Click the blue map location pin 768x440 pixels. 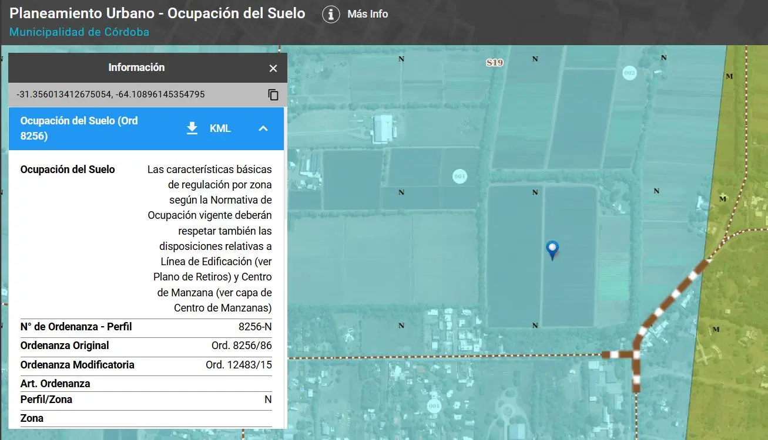552,250
